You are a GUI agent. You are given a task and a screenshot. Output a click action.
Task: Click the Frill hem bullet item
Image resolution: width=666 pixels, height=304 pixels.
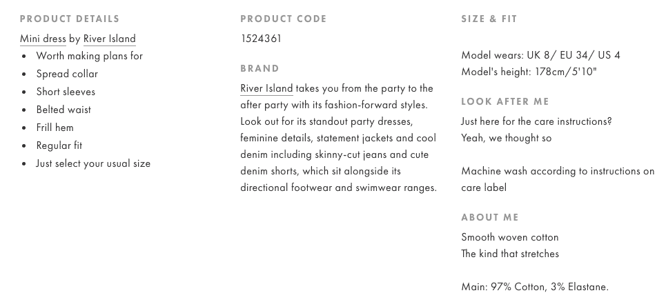[x=55, y=128]
